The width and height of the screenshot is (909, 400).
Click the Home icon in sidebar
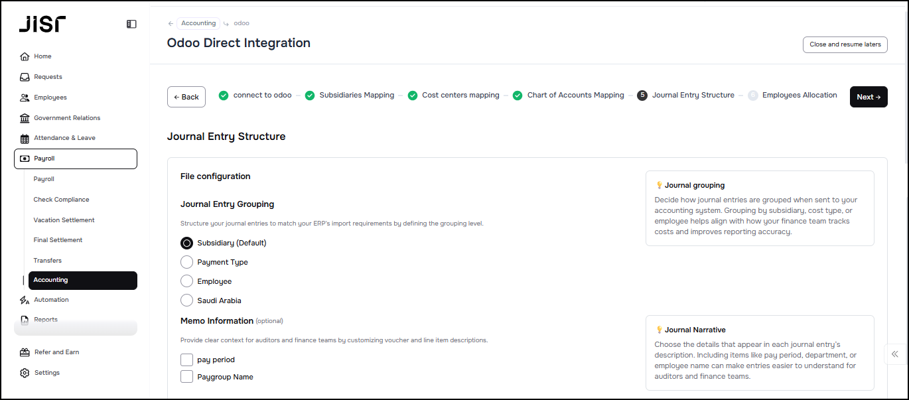(x=25, y=56)
